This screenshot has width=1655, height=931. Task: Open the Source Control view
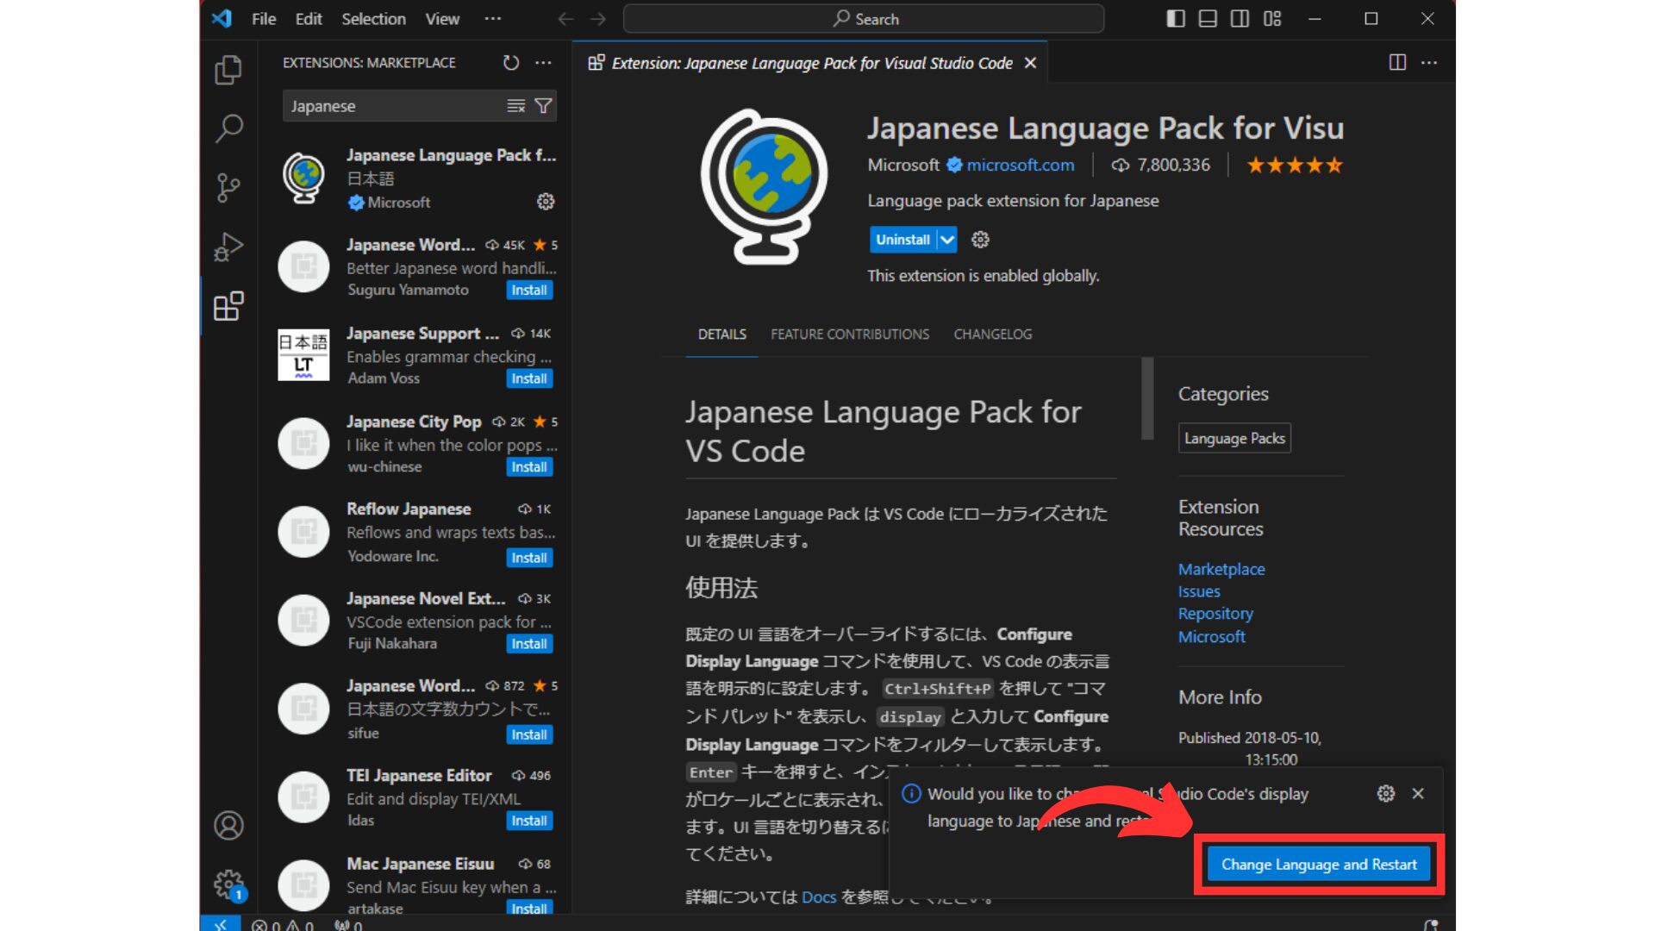228,186
